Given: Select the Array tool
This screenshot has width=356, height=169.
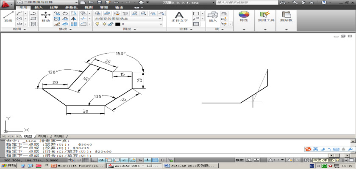Looking at the screenshot, I should tap(74, 24).
